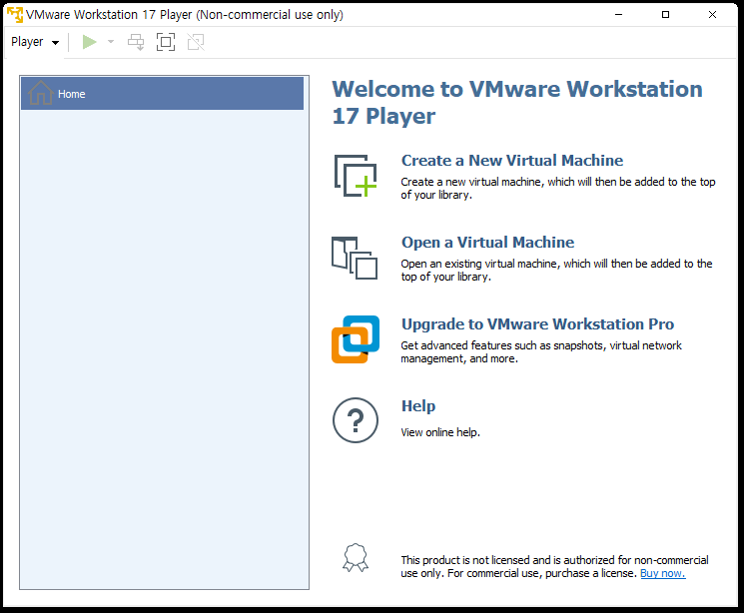Viewport: 744px width, 613px height.
Task: Expand the power options arrow beside play
Action: [x=111, y=42]
